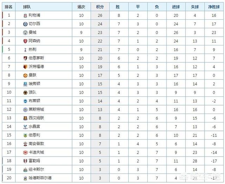Open the 哈德斯菲尔德 team name link

(x=40, y=178)
